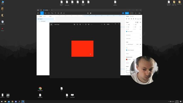Select the Text tool in Figma
Image resolution: width=183 pixels, height=103 pixels.
pos(55,13)
